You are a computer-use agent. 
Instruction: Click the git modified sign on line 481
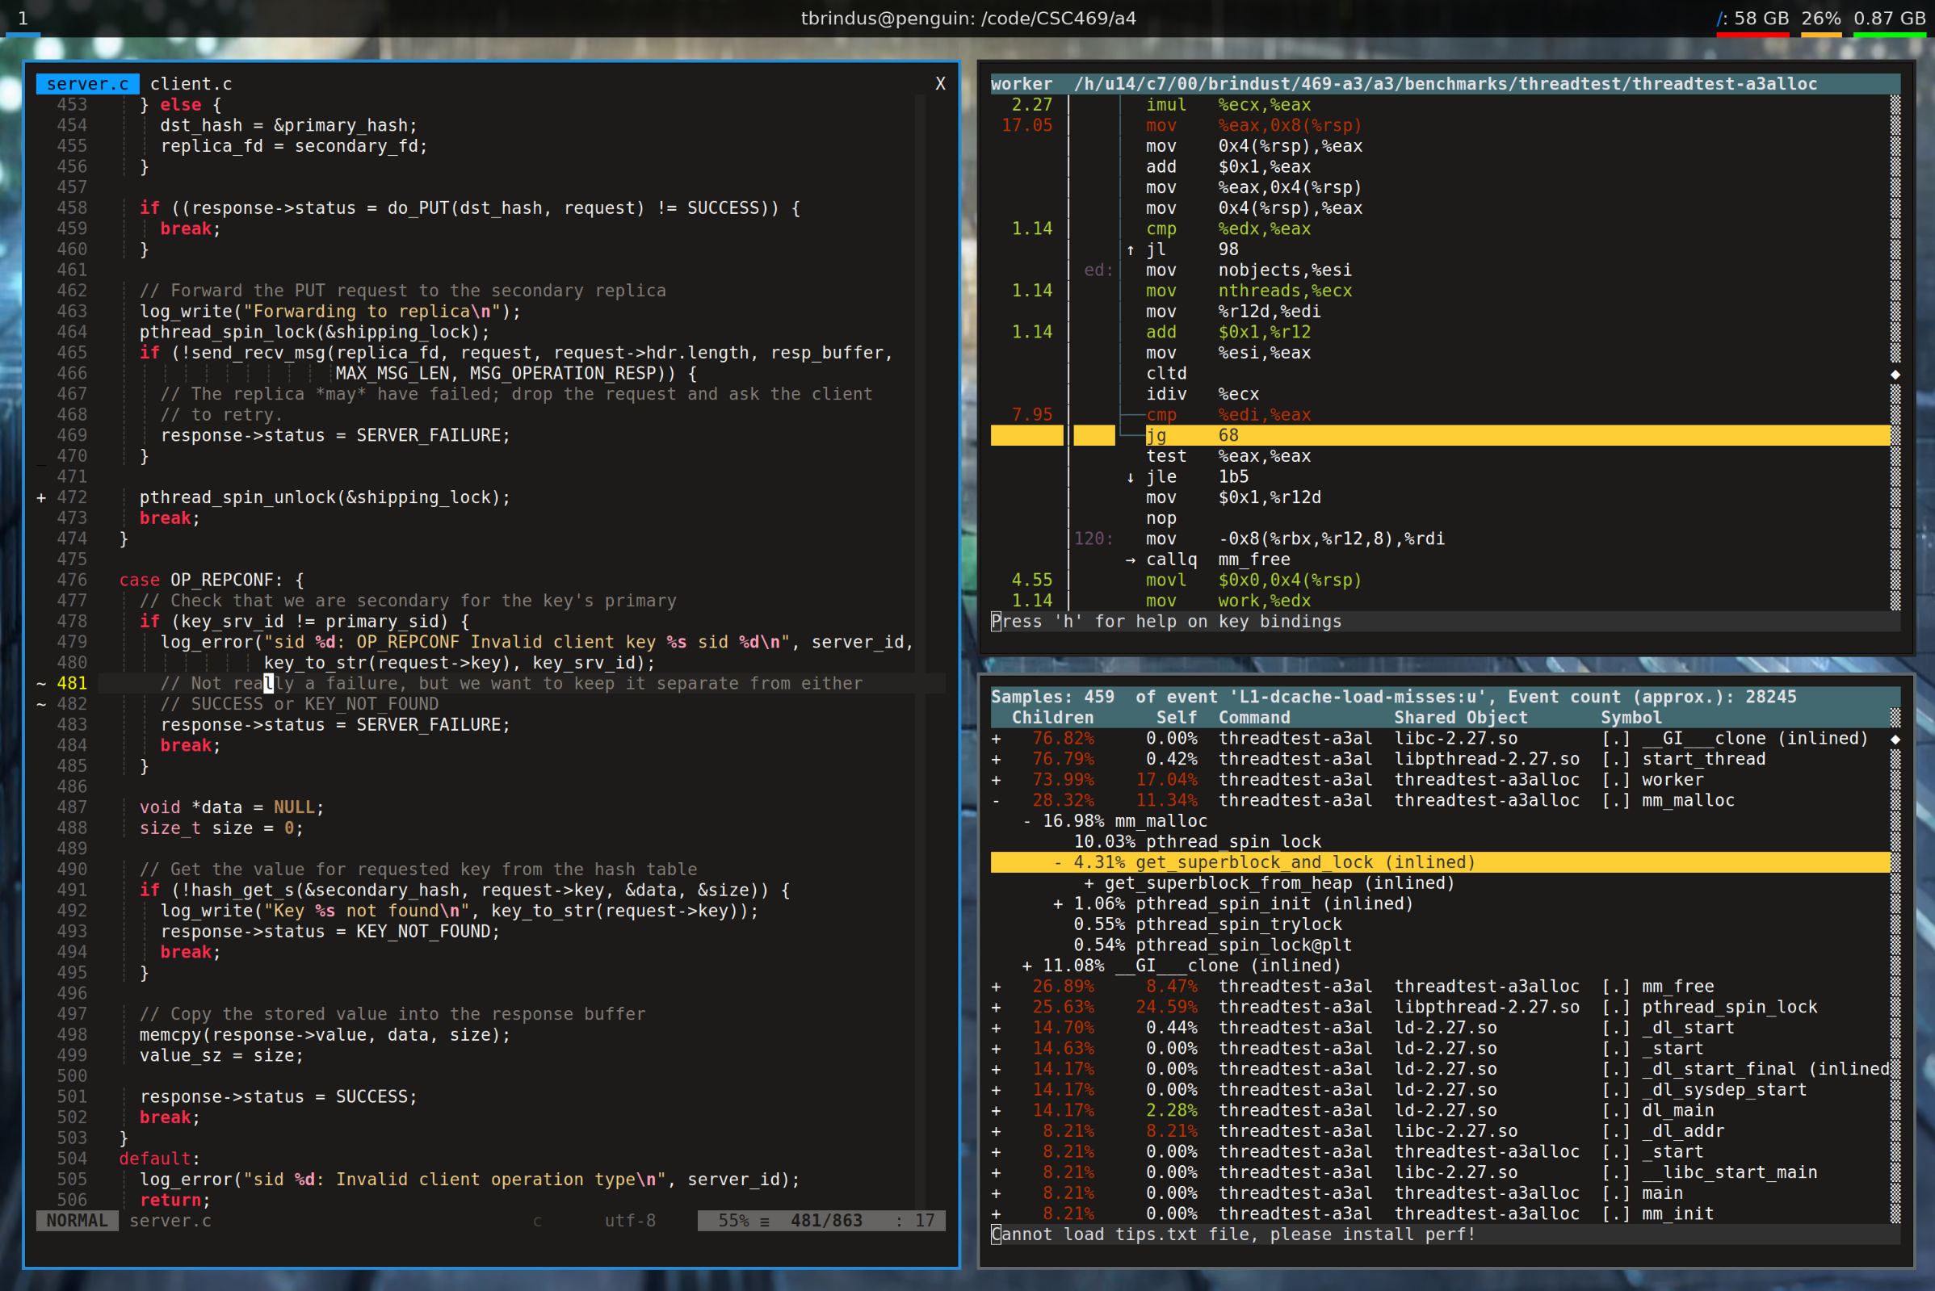click(x=41, y=683)
